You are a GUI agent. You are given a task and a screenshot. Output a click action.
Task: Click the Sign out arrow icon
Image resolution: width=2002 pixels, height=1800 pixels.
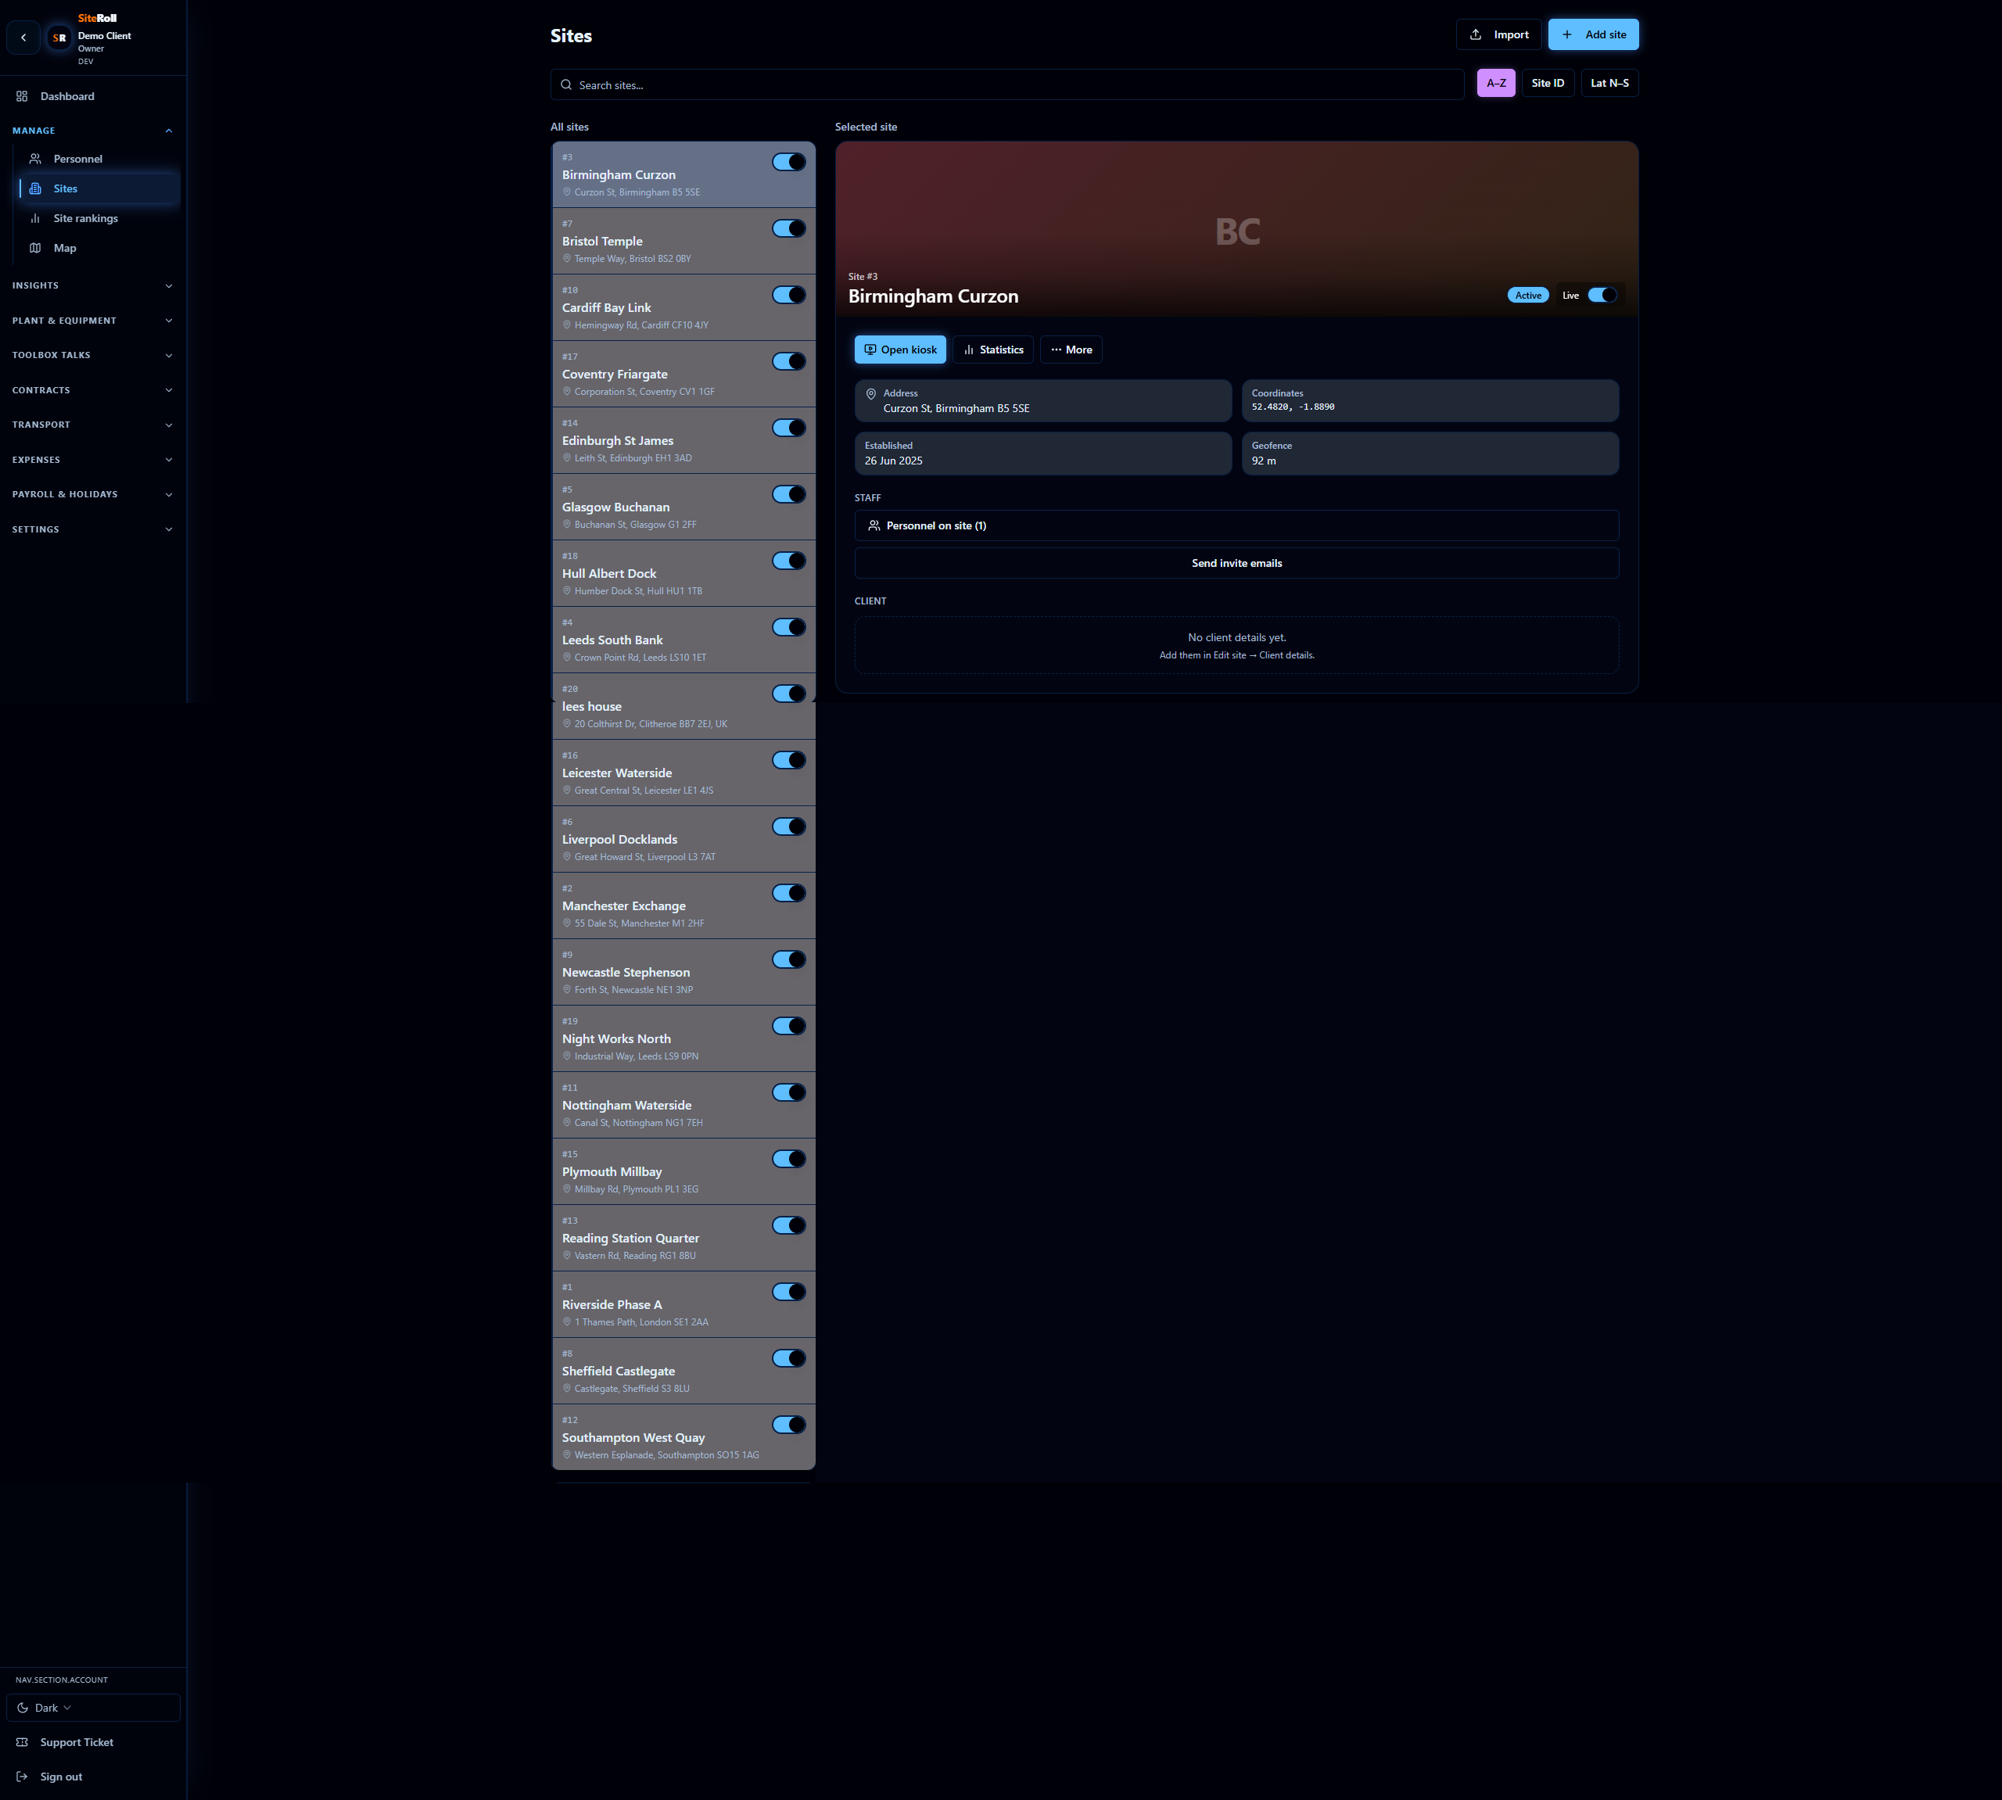click(x=22, y=1777)
